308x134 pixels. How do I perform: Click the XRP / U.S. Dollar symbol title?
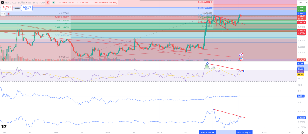pos(14,2)
